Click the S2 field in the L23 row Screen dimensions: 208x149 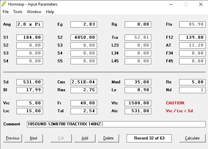pyautogui.click(x=30, y=45)
